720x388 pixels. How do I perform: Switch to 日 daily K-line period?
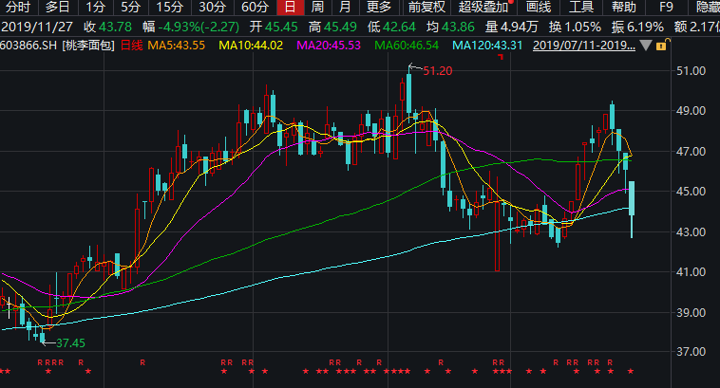pyautogui.click(x=289, y=7)
